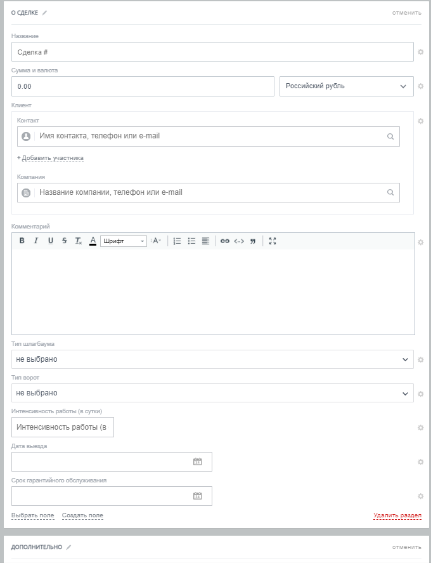Toggle bold formatting in comment editor
This screenshot has width=431, height=563.
pos(22,241)
